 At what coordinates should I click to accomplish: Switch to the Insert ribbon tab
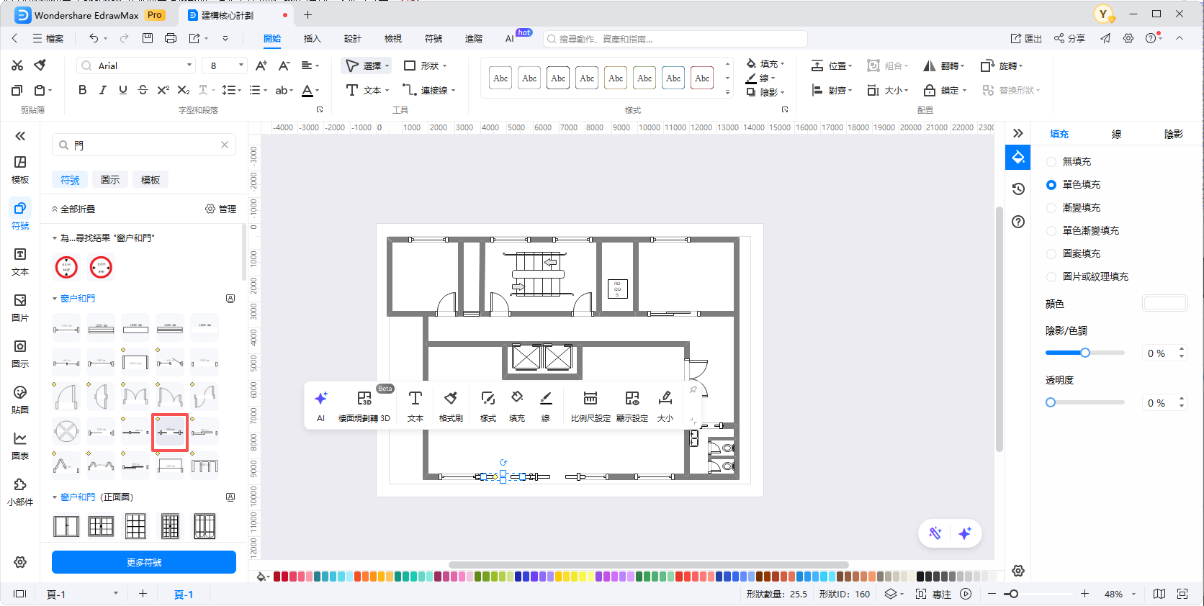(312, 39)
